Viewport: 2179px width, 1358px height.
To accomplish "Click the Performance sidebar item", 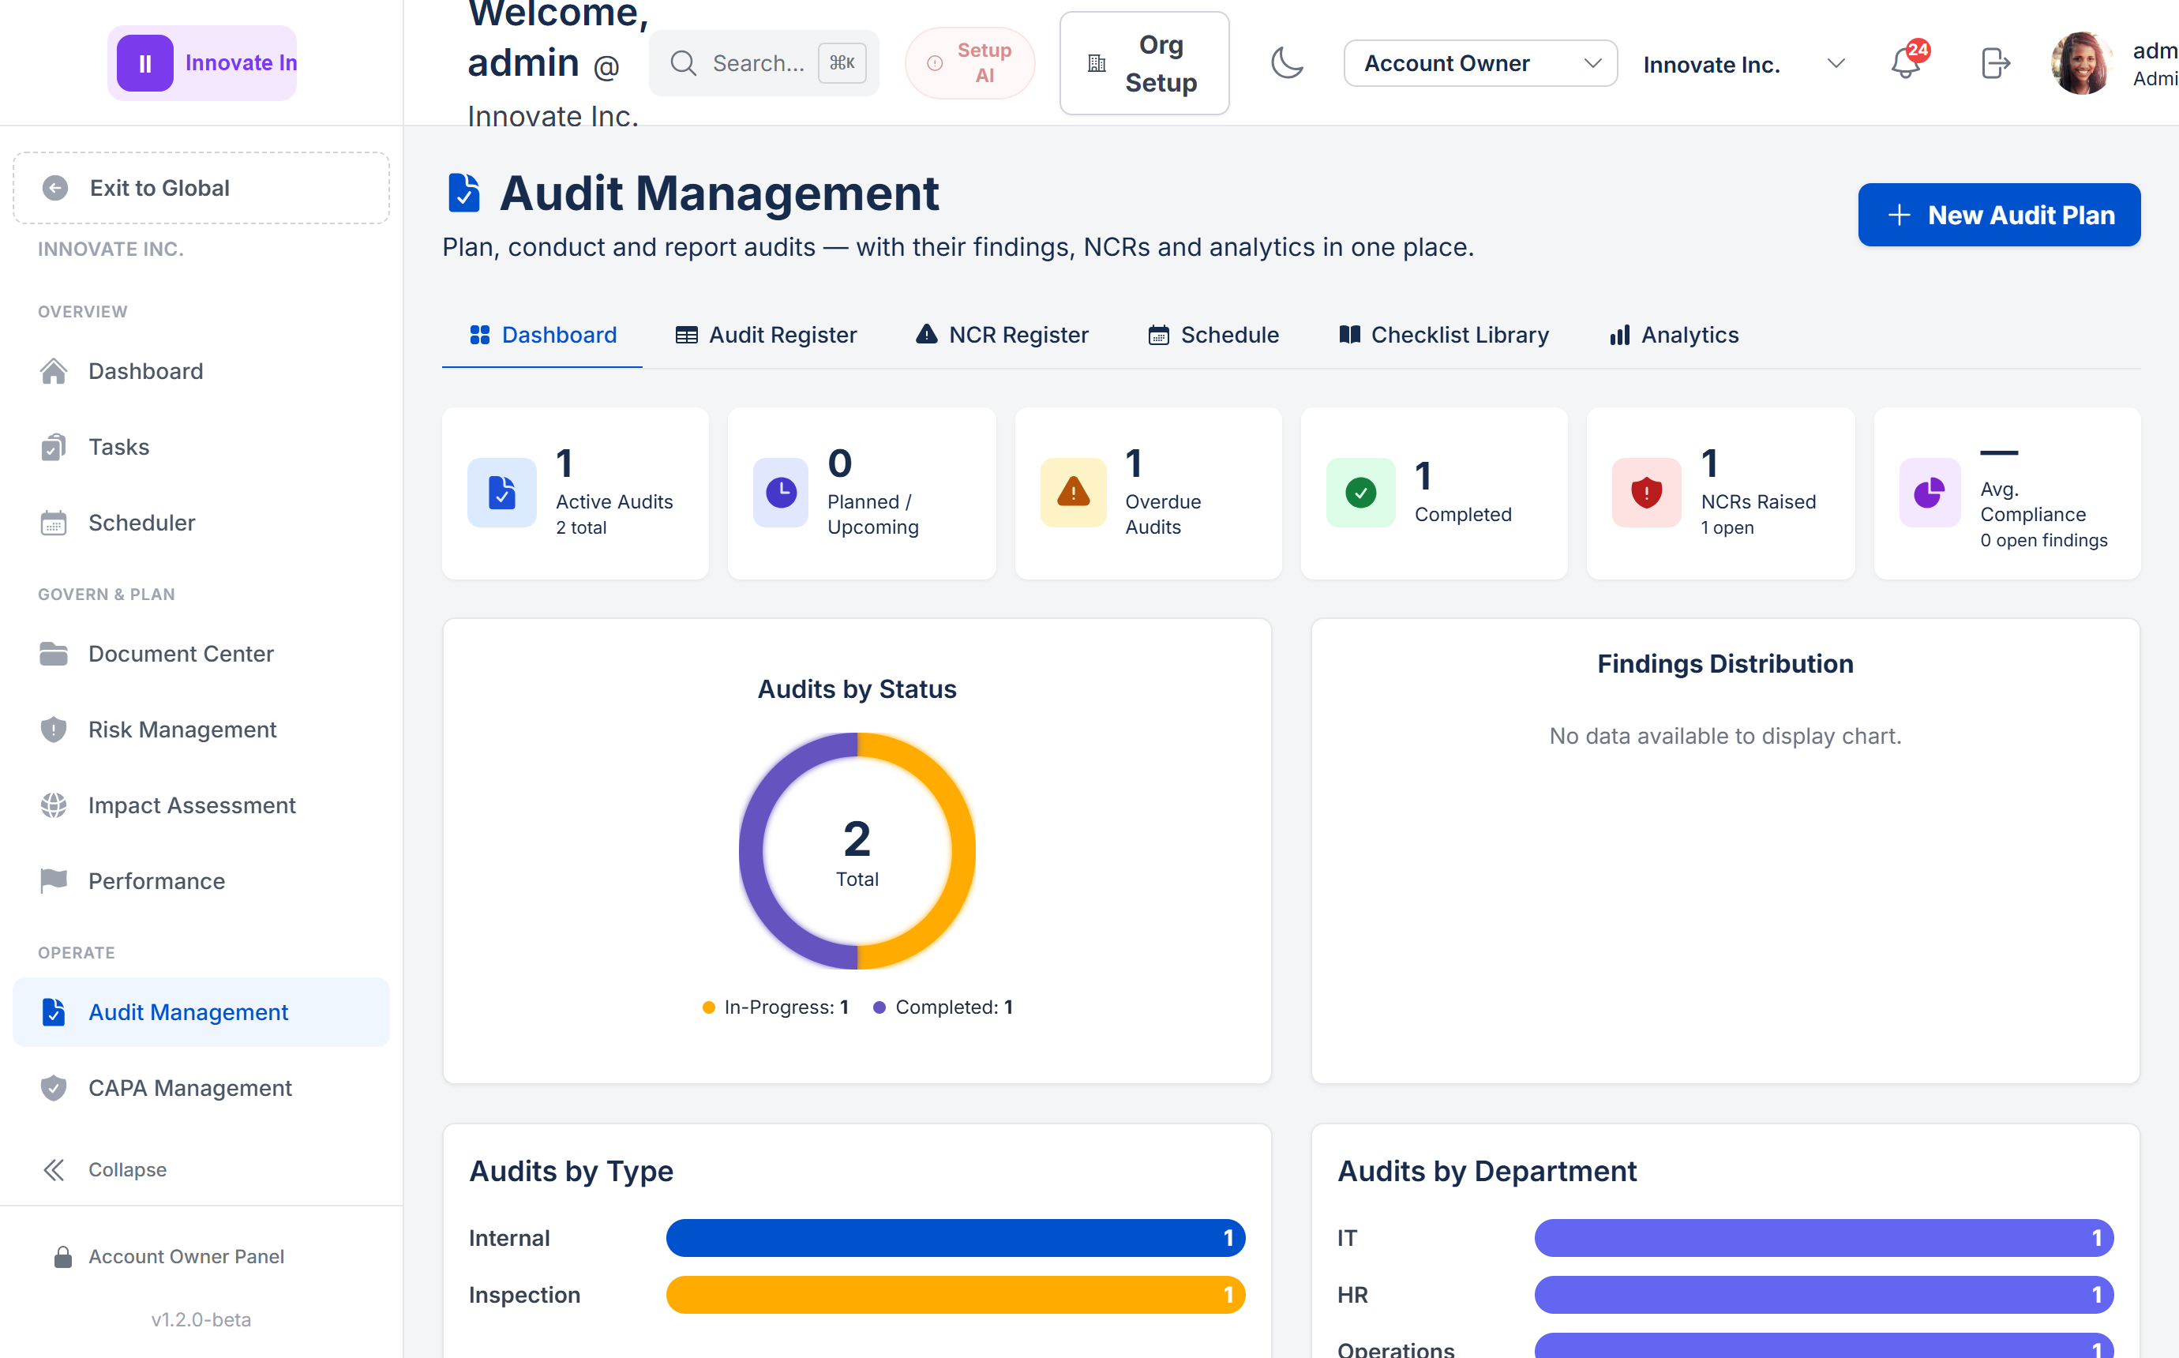I will coord(201,881).
